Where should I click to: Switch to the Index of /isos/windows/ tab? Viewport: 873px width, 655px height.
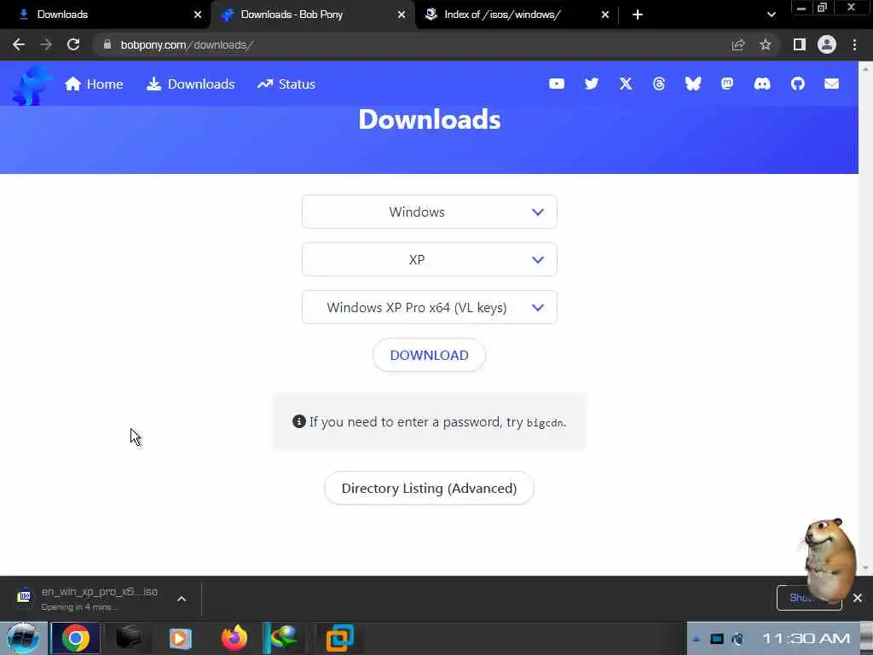click(x=516, y=14)
